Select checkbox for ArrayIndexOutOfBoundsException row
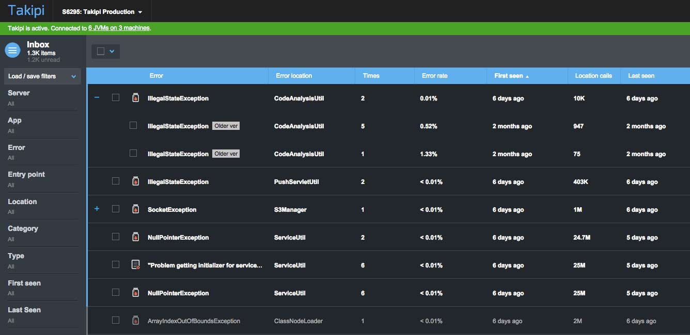 [x=116, y=320]
